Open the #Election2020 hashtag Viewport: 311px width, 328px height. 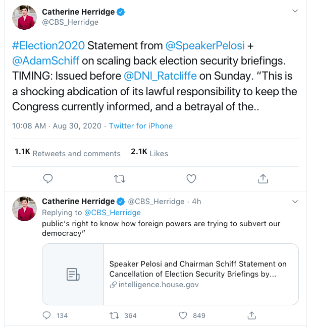tap(48, 45)
